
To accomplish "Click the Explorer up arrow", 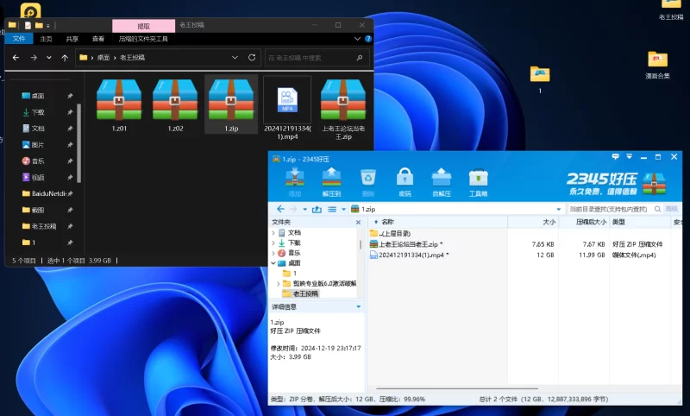I will pos(65,58).
